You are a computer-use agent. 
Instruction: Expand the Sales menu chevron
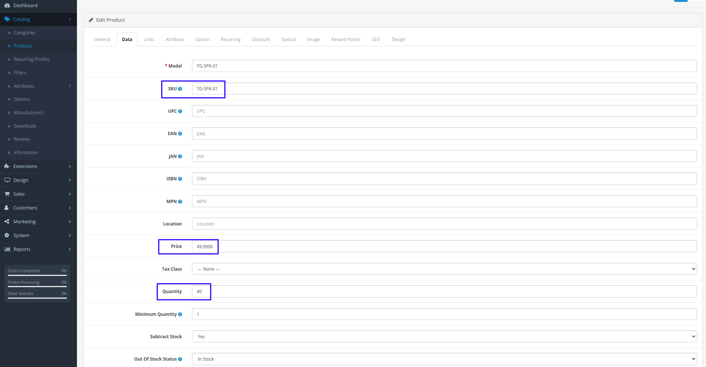click(x=70, y=194)
